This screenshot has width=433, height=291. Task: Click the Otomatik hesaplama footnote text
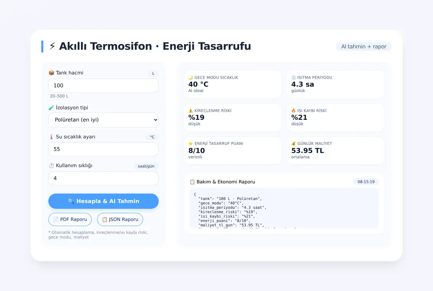click(x=98, y=235)
